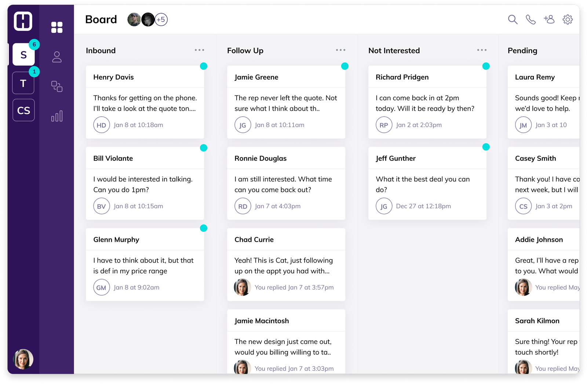Open the workflows icon in the sidebar
This screenshot has height=384, width=587.
(57, 87)
